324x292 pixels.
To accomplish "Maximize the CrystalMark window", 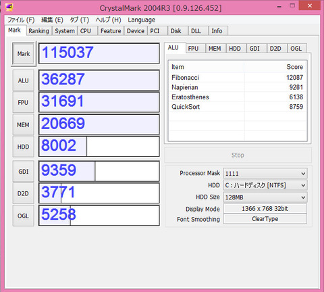I will click(292, 5).
